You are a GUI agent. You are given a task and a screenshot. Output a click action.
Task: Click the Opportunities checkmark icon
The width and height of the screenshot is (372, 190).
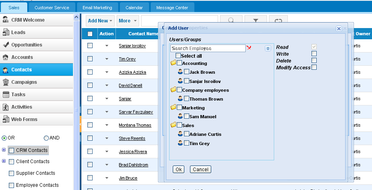pyautogui.click(x=6, y=44)
